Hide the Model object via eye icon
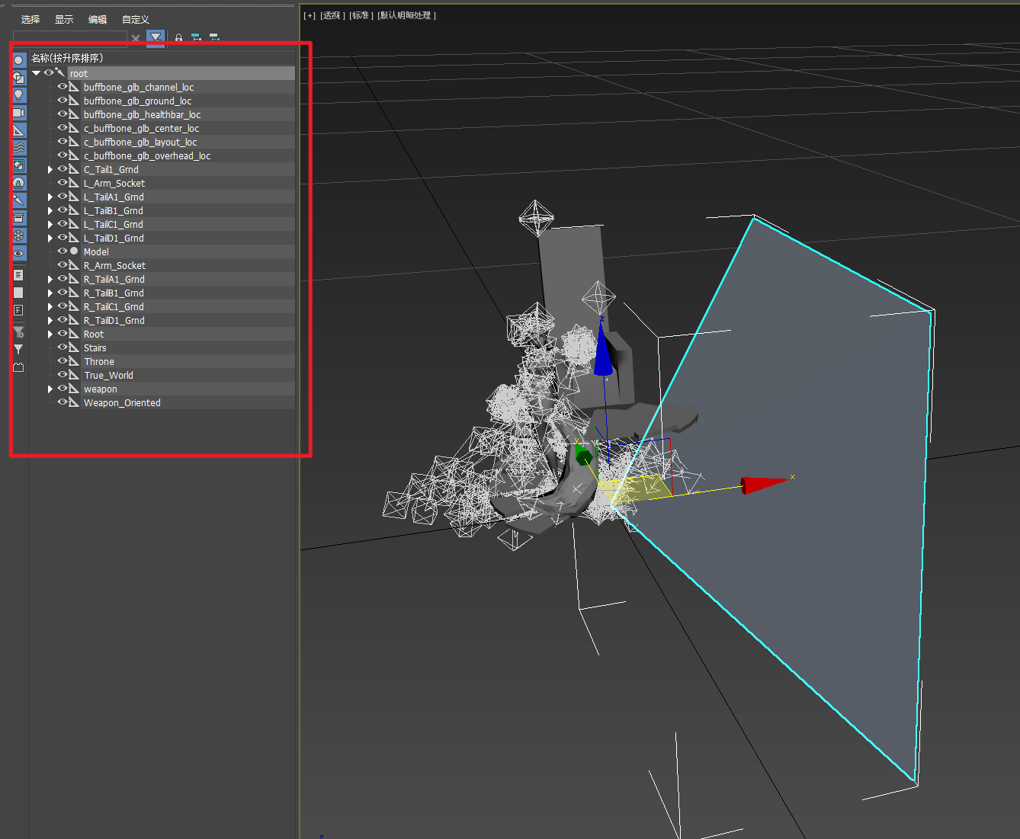1020x839 pixels. pos(63,251)
